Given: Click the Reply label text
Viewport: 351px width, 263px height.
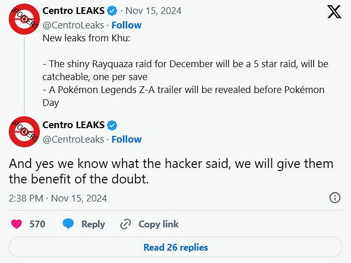Looking at the screenshot, I should tap(93, 224).
